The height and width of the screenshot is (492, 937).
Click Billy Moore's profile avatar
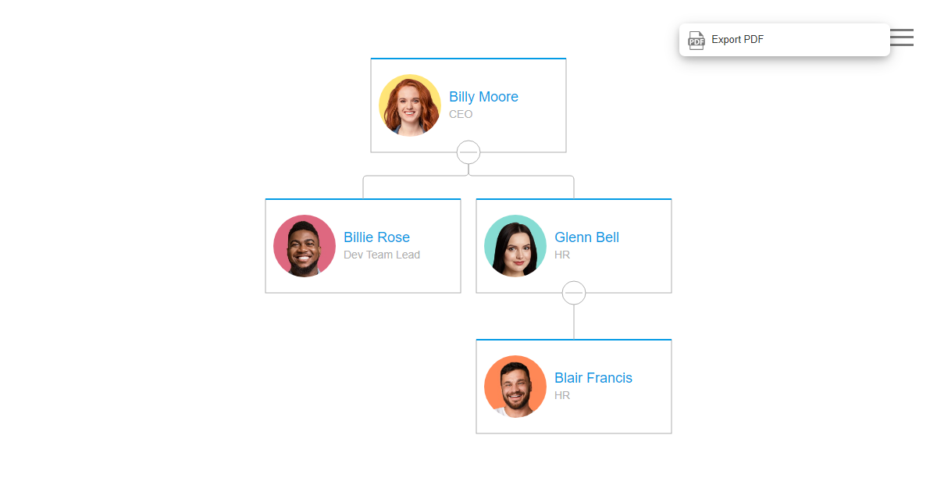tap(410, 105)
